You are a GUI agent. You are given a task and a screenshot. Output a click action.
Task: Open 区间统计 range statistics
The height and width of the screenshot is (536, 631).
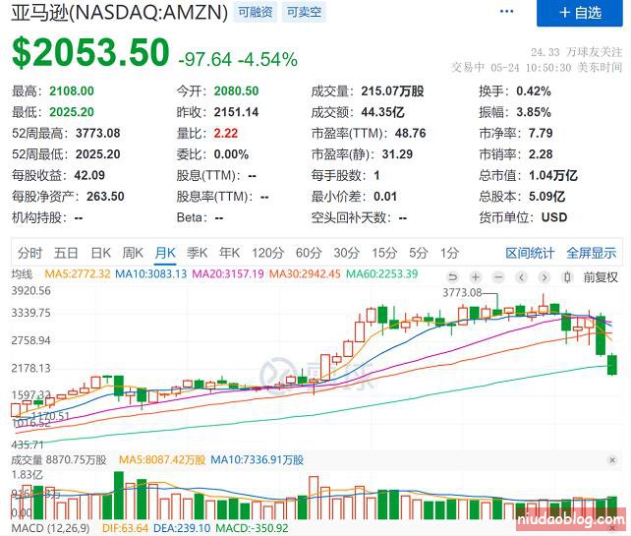(530, 253)
